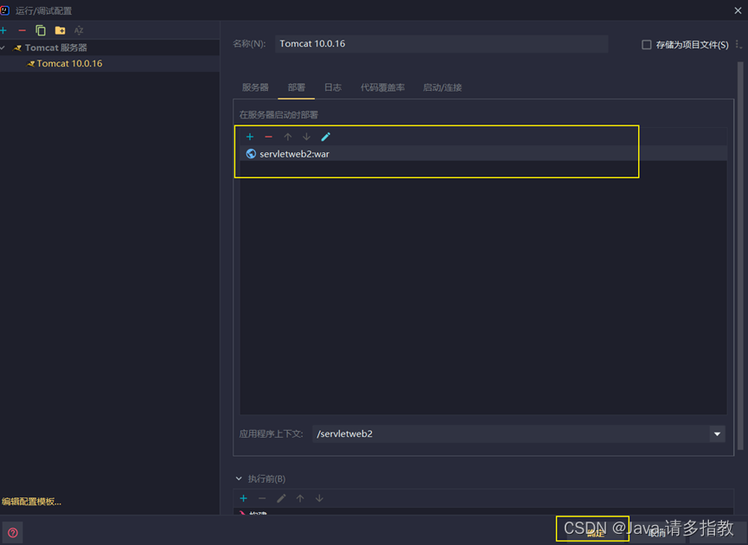Move before-launch task down
The image size is (748, 545).
point(319,498)
